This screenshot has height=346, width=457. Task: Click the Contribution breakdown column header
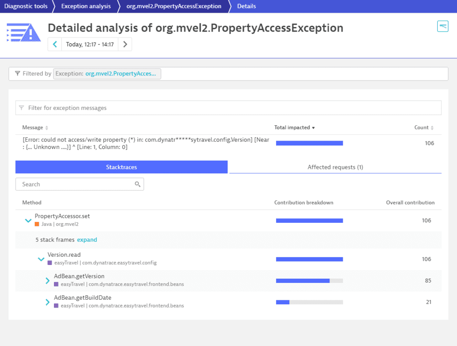coord(304,203)
